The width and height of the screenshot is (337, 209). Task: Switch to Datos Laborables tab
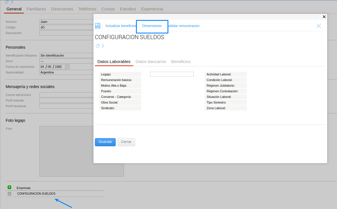(114, 62)
